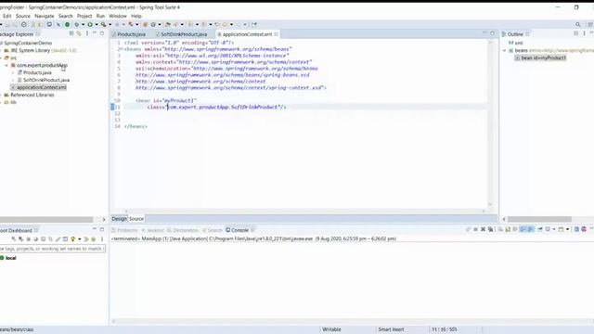Collapse the beans node in Outline
The height and width of the screenshot is (334, 594).
click(504, 50)
